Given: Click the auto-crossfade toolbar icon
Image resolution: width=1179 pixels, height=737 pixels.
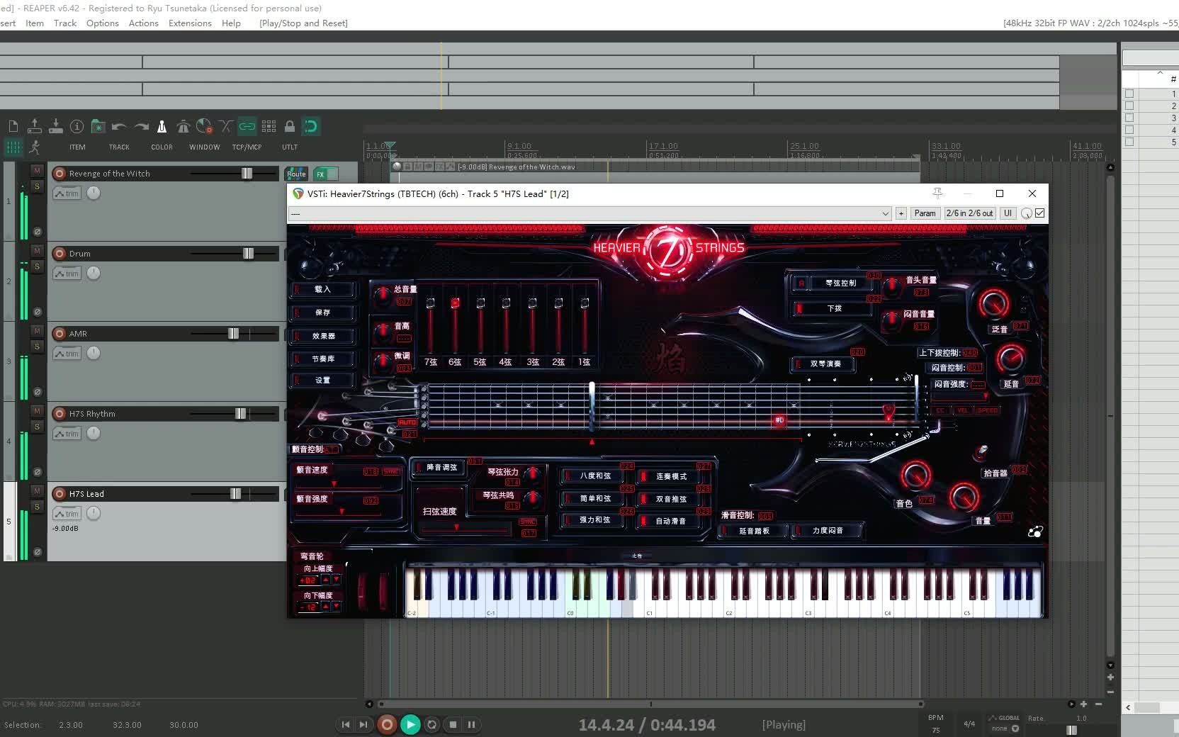Looking at the screenshot, I should (225, 126).
